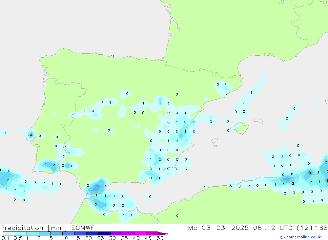Click the 'Precipitation [mm]' title text
The image size is (328, 240).
pos(33,228)
